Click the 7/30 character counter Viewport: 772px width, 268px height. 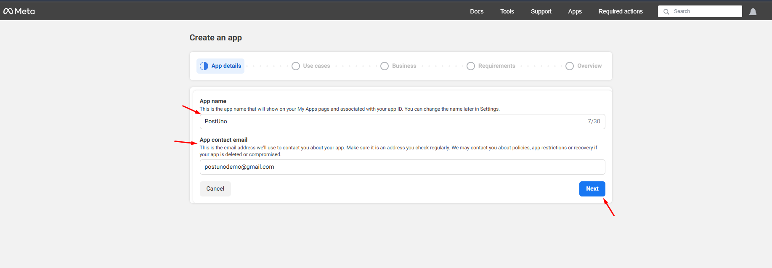click(x=594, y=122)
